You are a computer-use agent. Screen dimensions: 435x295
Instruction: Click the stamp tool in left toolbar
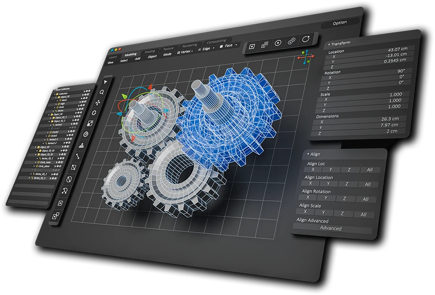click(82, 145)
